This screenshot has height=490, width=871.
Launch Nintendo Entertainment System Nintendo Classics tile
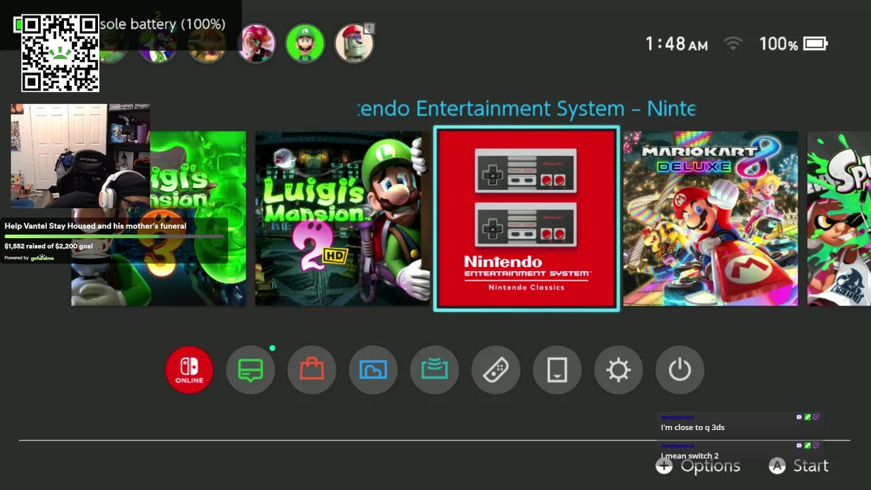[527, 218]
